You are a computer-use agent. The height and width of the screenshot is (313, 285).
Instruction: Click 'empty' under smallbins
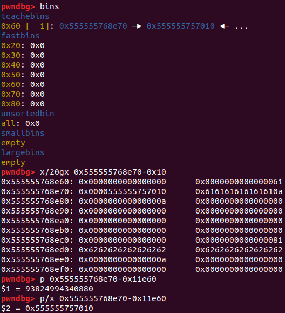pyautogui.click(x=13, y=143)
